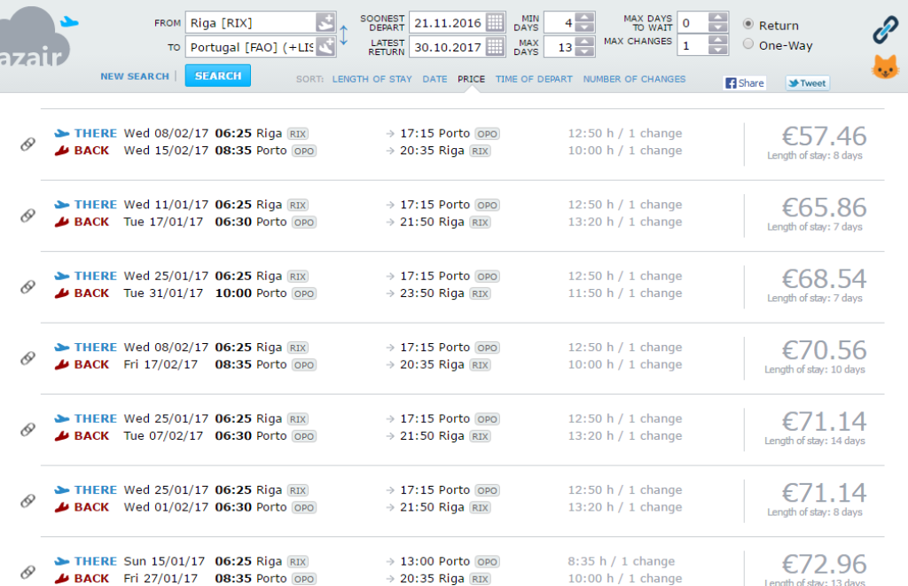Image resolution: width=908 pixels, height=586 pixels.
Task: Open airport picker for the To field
Action: pos(325,46)
